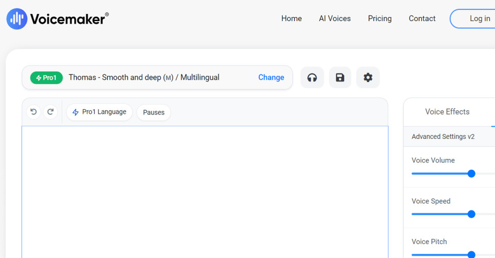
Task: Open the AI Voices menu item
Action: tap(335, 19)
